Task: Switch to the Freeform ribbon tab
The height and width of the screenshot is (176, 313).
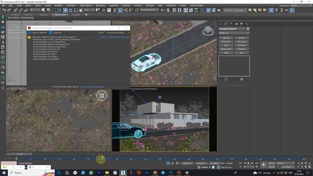Action: tap(28, 15)
